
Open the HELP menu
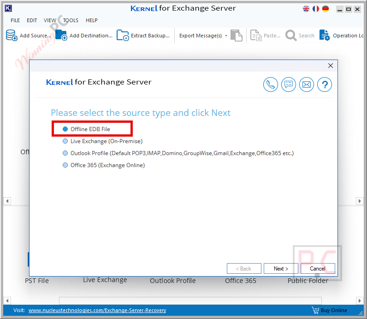point(91,20)
